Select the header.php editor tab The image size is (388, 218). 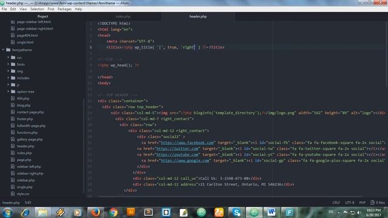198,16
